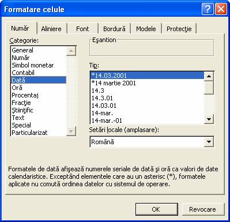Select the *14.03.2001 date type

pos(147,76)
